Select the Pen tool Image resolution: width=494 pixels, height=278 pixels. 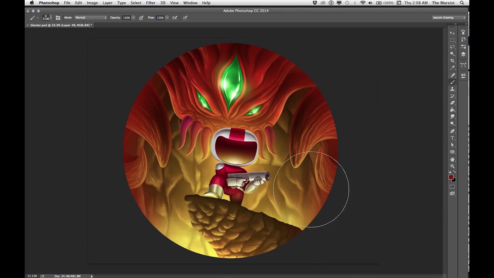452,131
